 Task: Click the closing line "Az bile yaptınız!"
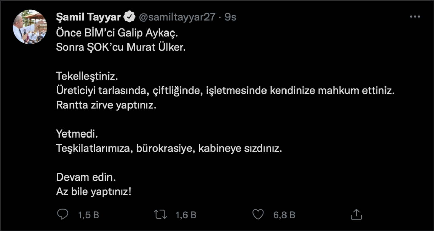tap(93, 192)
